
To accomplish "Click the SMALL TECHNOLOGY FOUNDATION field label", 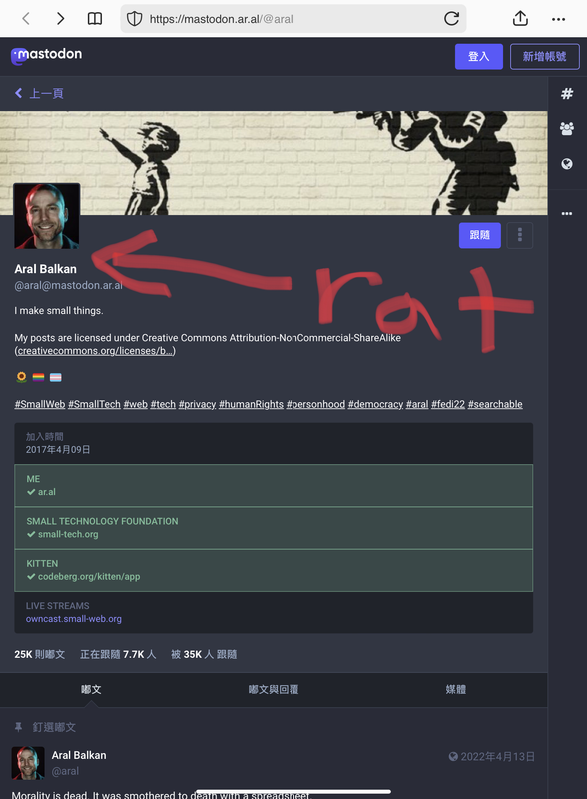I will [x=103, y=521].
